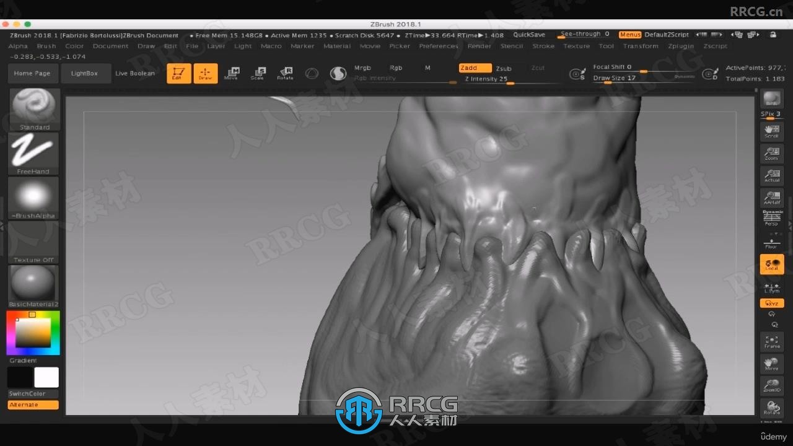
Task: Open the Standard brush picker thumbnail
Action: click(x=34, y=109)
